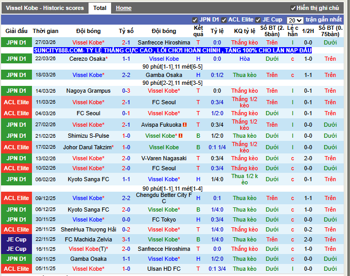Screen dimensions: 350x276
Task: Click the ACL Elite badge for the FC Seoul 04/03/26 match
Action: pos(16,113)
